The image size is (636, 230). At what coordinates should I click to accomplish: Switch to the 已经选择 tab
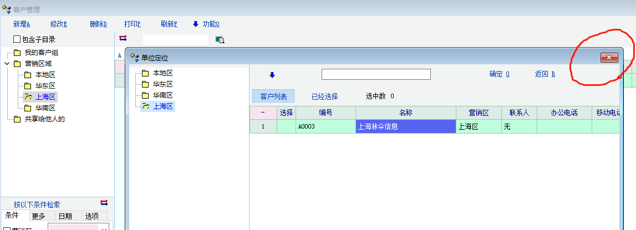point(324,96)
